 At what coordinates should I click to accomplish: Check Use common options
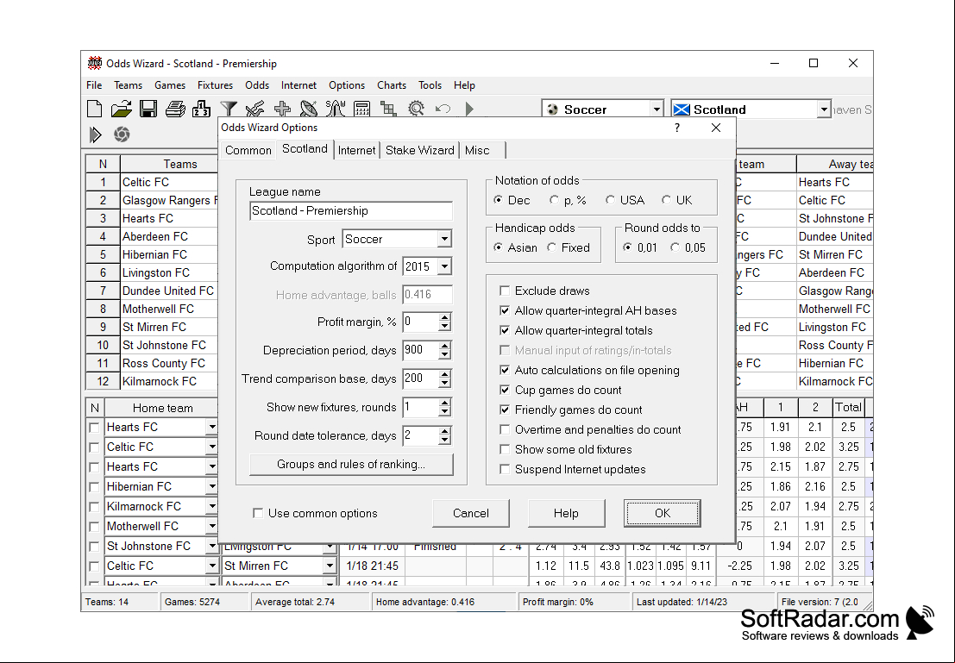[x=258, y=513]
